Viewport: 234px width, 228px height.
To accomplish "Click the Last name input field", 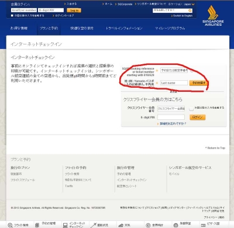I will [174, 83].
